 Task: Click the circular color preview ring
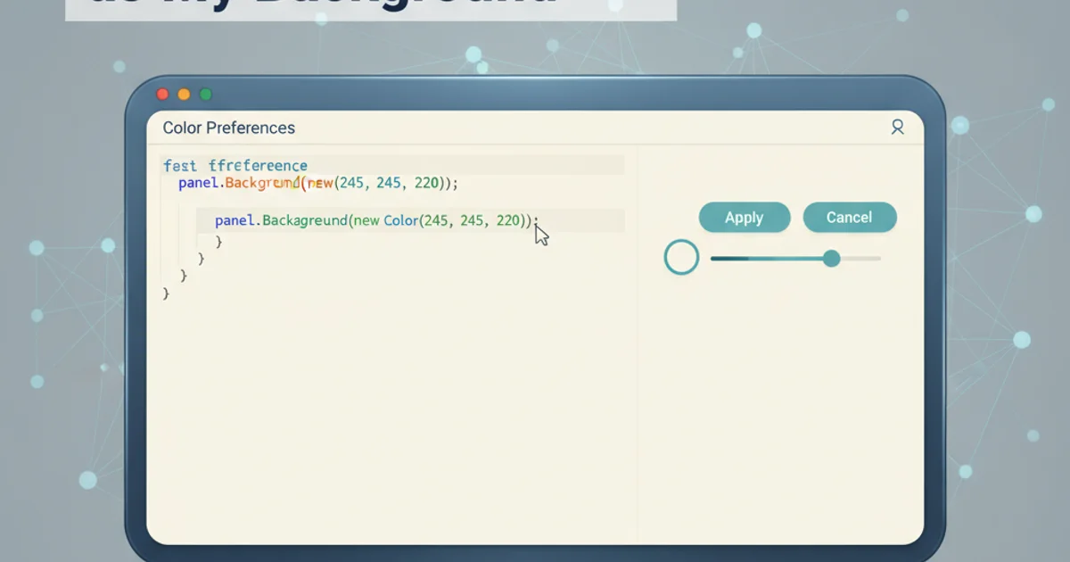pyautogui.click(x=681, y=258)
